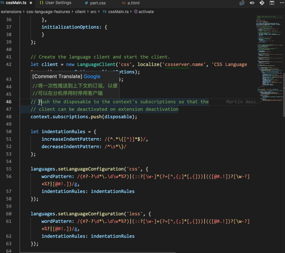Click line number 46 in the gutter

coord(9,102)
